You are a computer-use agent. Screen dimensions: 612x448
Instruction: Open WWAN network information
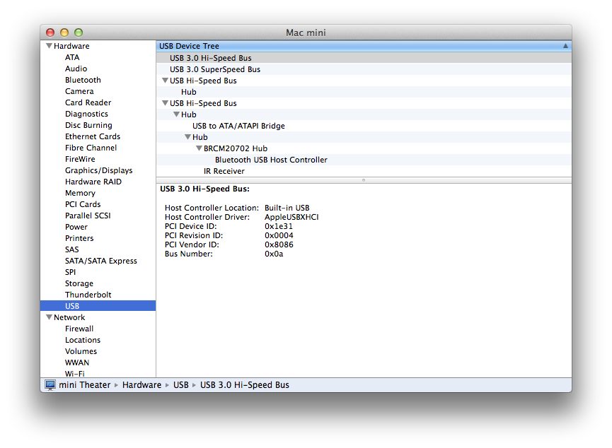[77, 362]
